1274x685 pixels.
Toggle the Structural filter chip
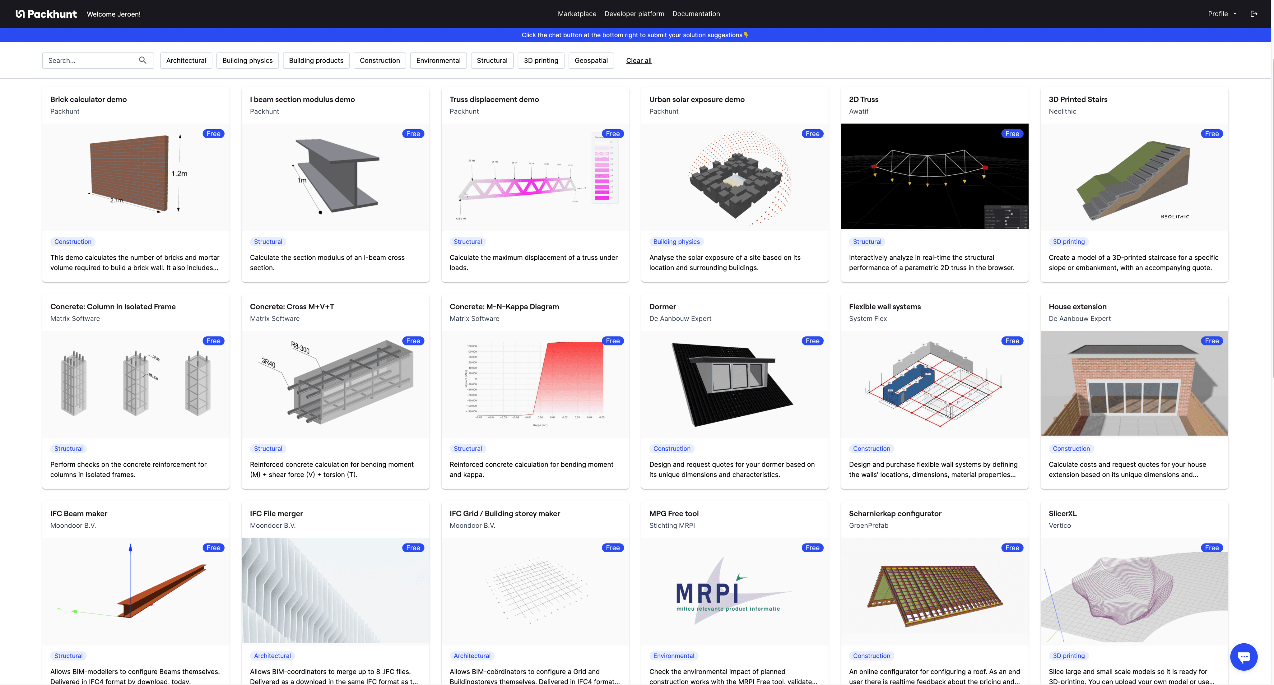pyautogui.click(x=492, y=60)
